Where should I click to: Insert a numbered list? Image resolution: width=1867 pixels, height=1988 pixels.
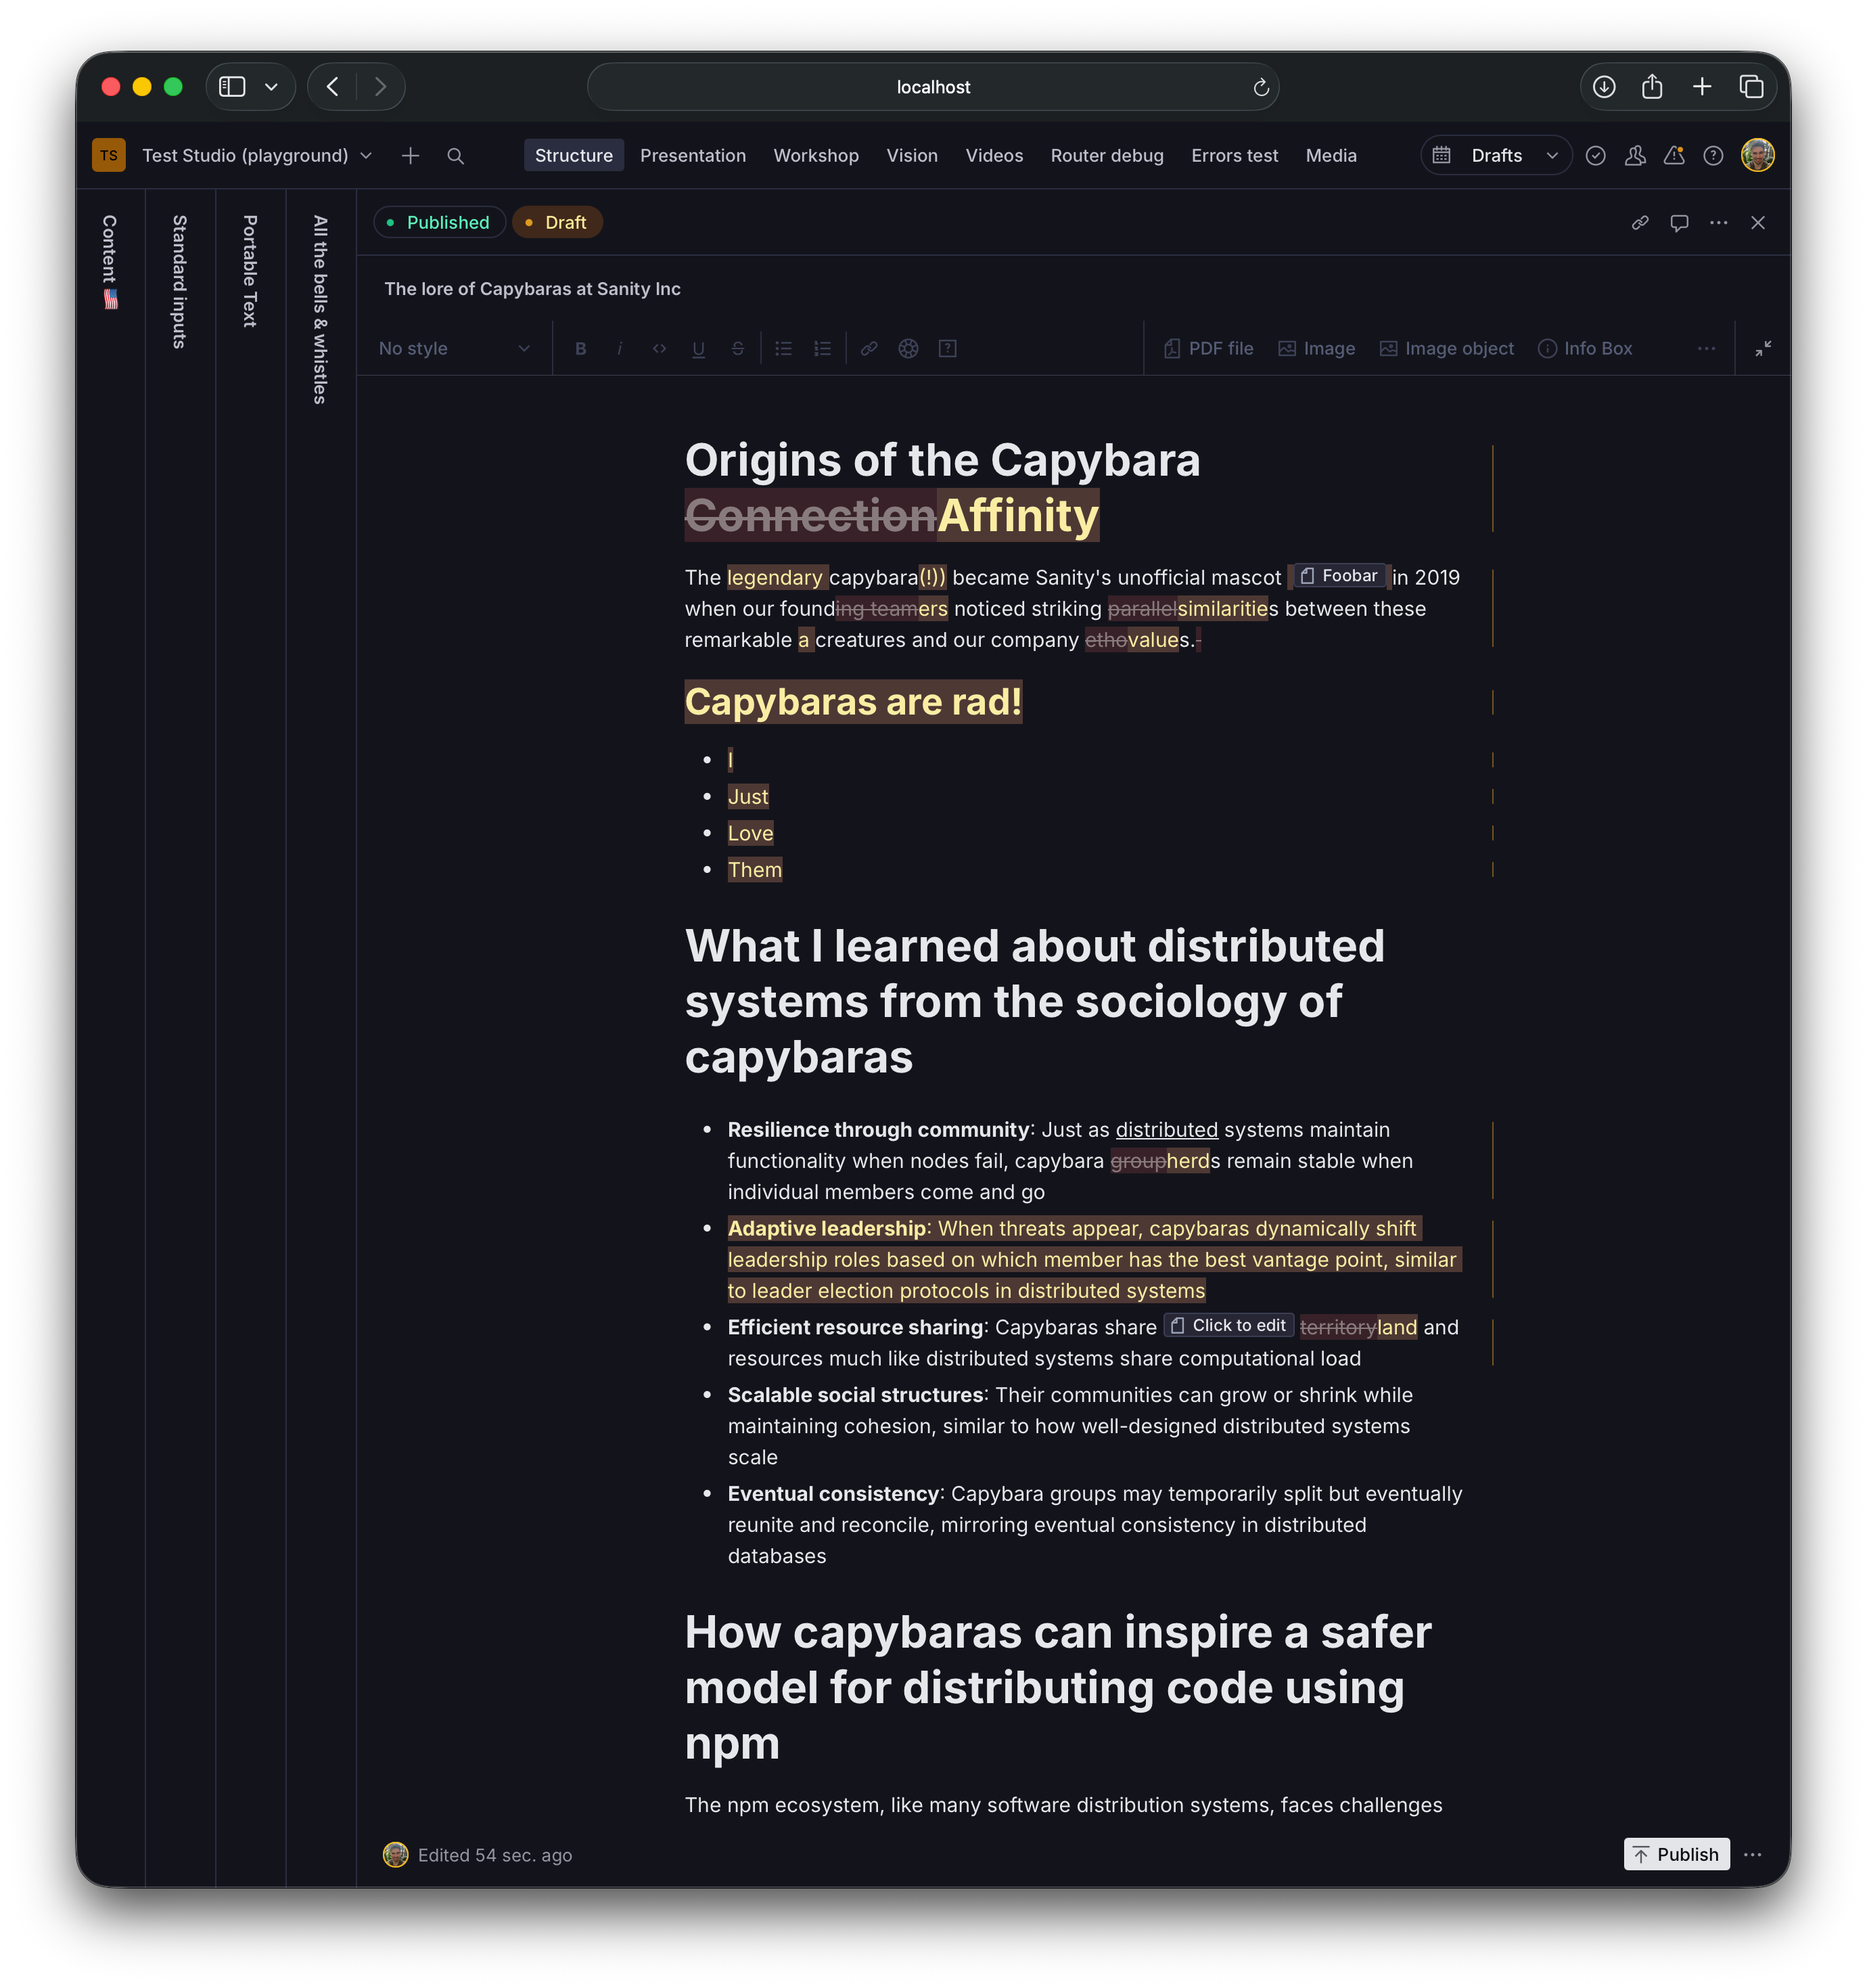point(823,348)
